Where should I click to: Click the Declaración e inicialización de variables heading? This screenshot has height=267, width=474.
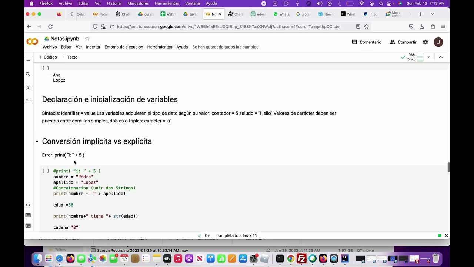(110, 99)
